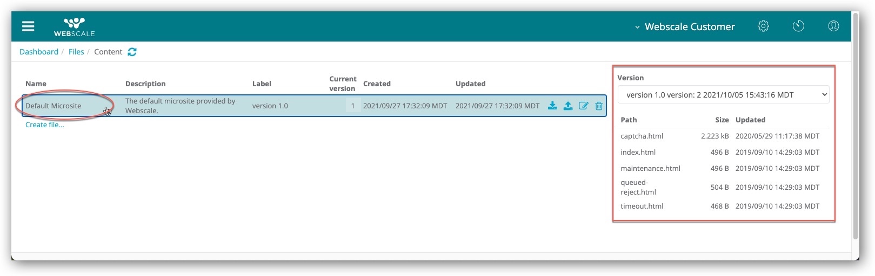The height and width of the screenshot is (276, 875).
Task: Select captcha.html in the path list
Action: (642, 136)
